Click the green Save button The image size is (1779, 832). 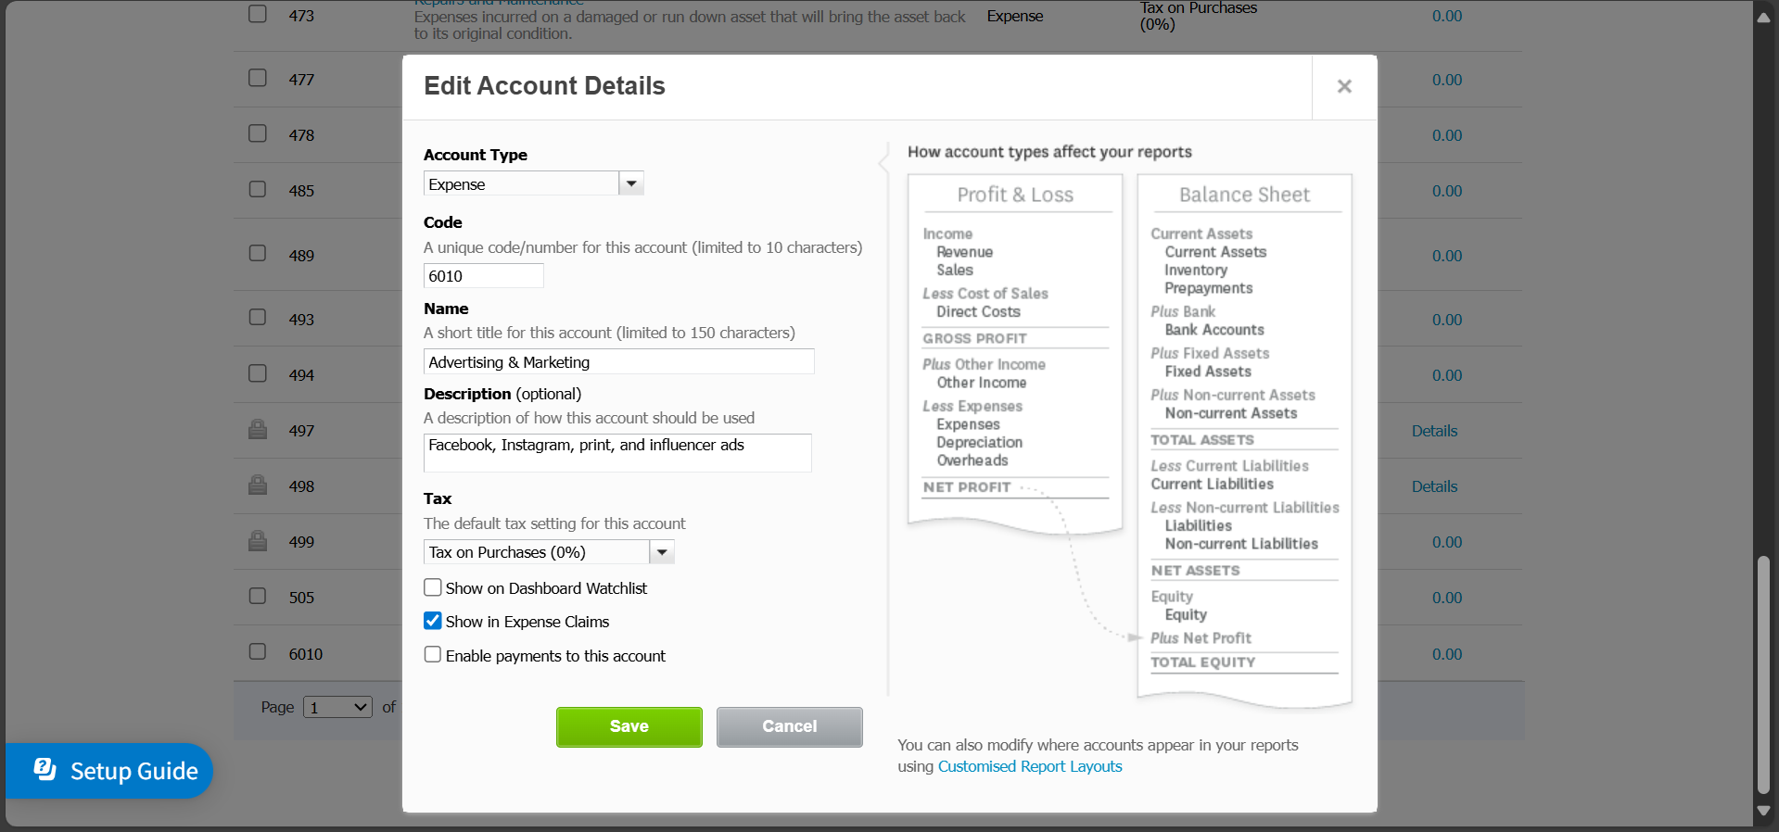tap(629, 726)
